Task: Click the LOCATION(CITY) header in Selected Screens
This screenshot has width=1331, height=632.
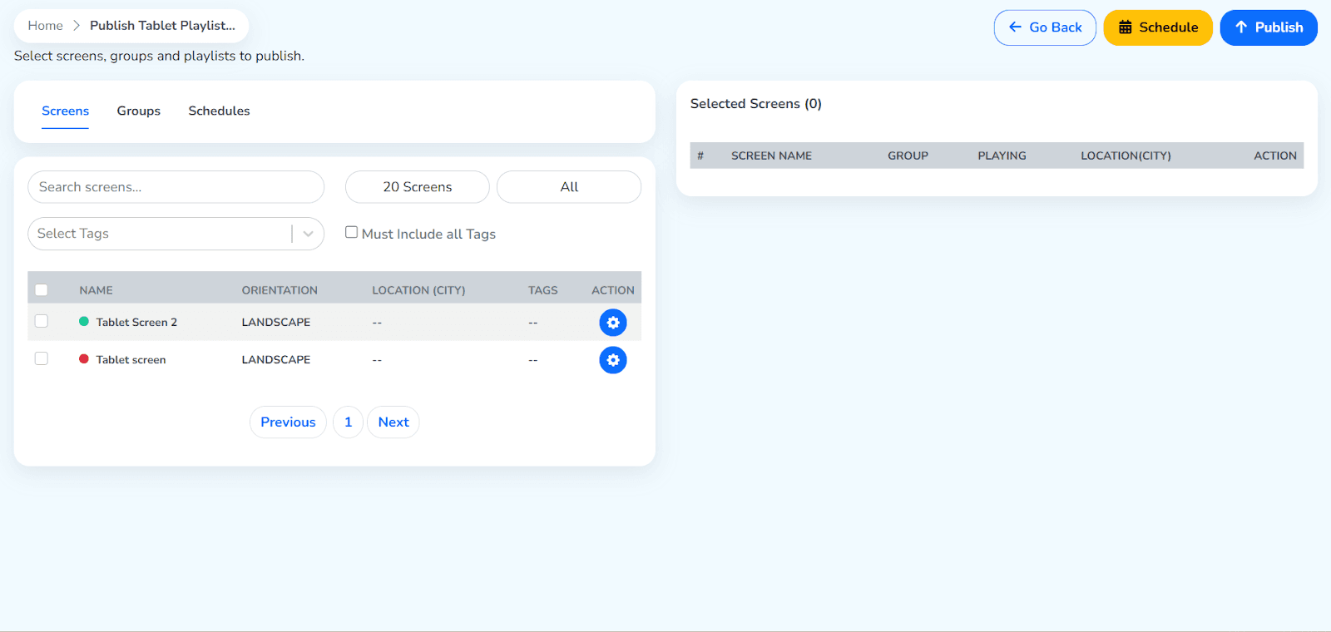Action: (1126, 156)
